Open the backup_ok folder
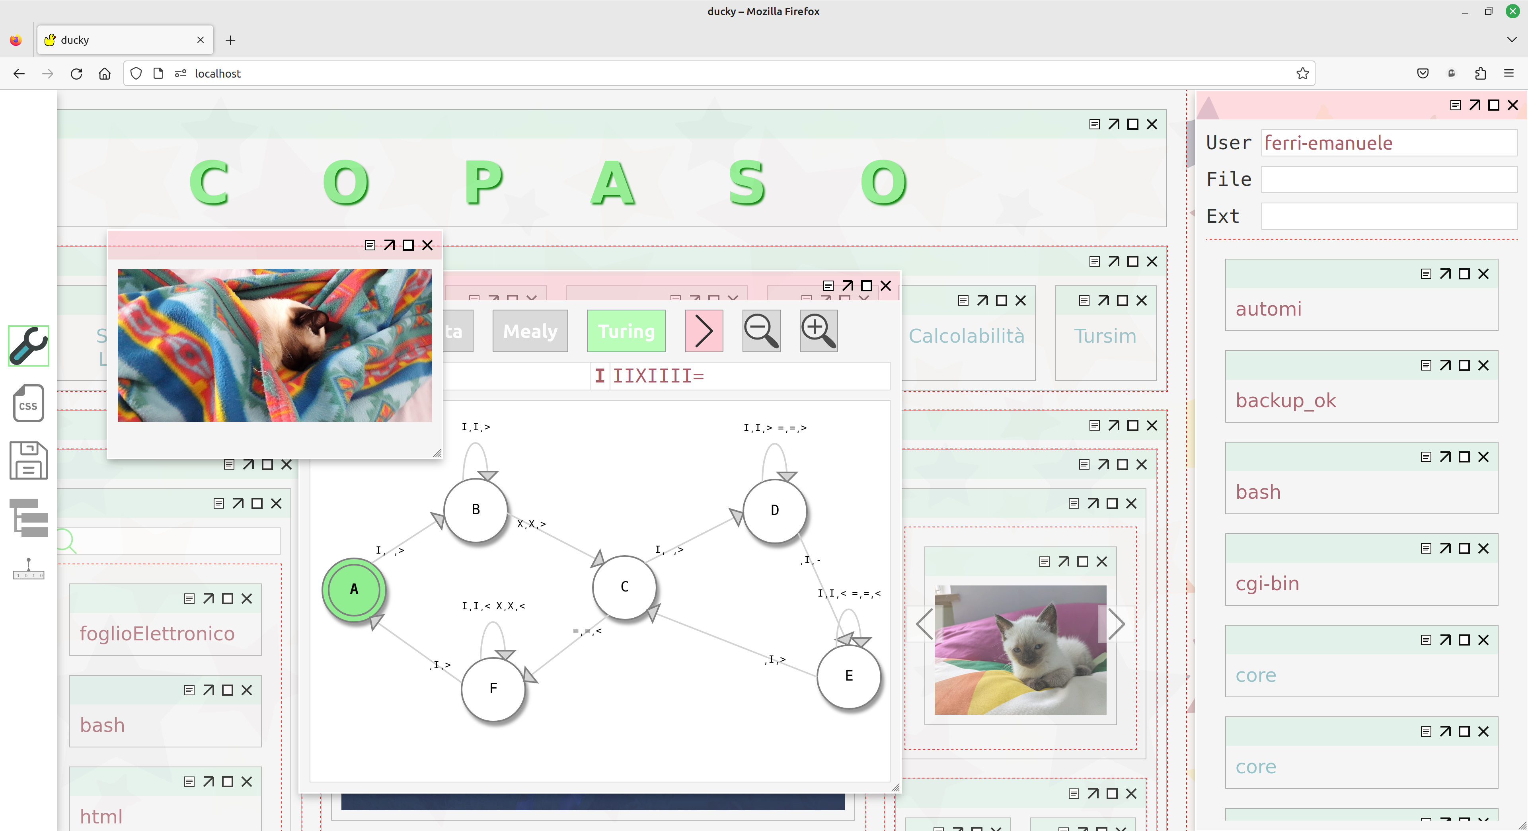 [x=1285, y=401]
